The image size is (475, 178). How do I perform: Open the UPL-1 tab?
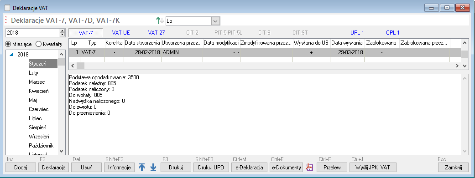pos(357,32)
